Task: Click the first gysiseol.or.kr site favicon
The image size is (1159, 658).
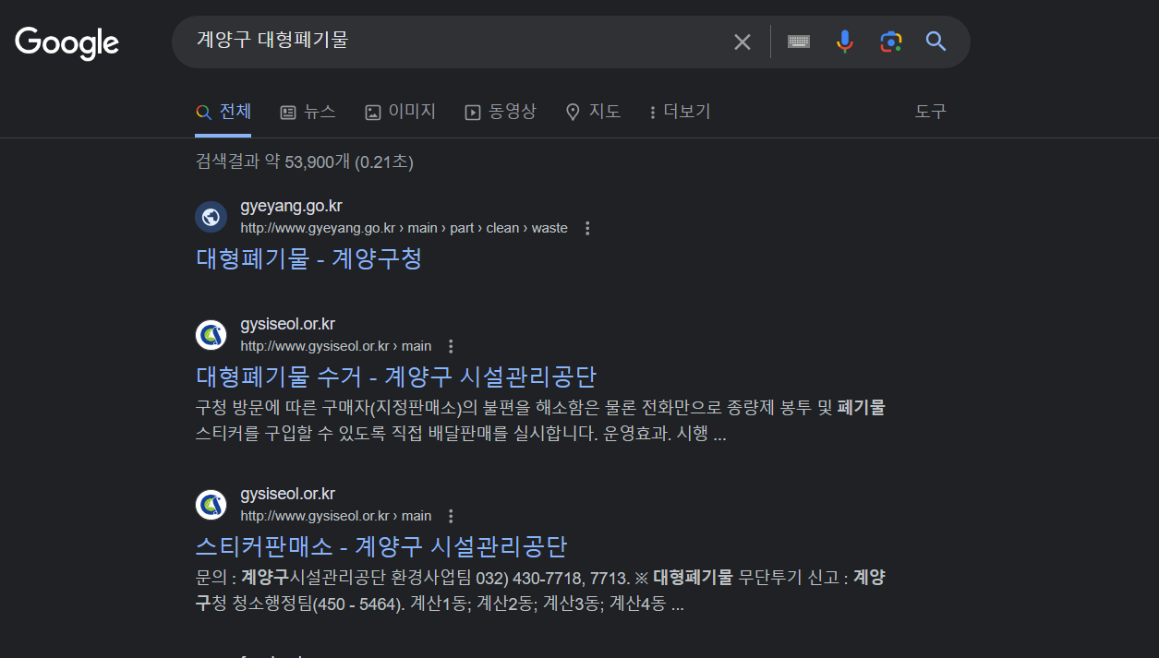Action: (211, 334)
